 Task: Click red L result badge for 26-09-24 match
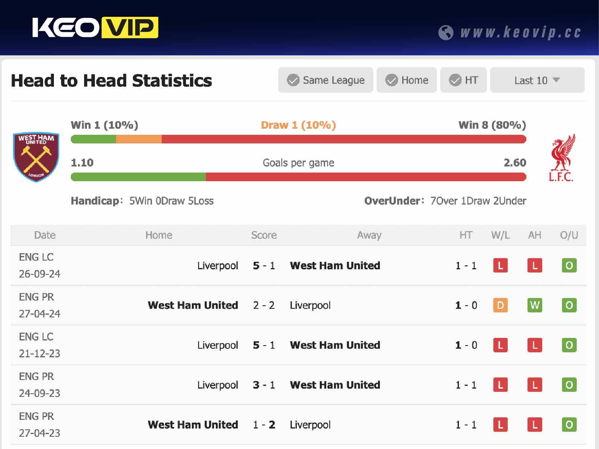[500, 266]
